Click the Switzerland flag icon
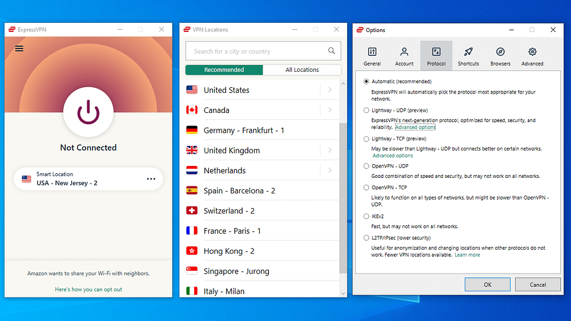Screen dimensions: 571x321 tap(192, 210)
